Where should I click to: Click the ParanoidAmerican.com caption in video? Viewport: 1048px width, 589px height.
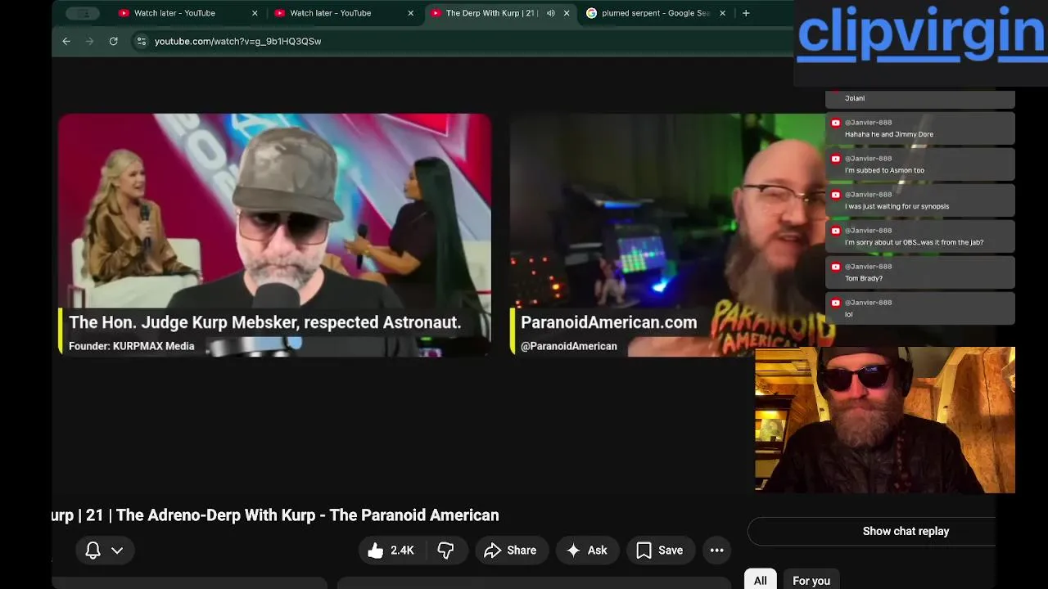pyautogui.click(x=609, y=322)
